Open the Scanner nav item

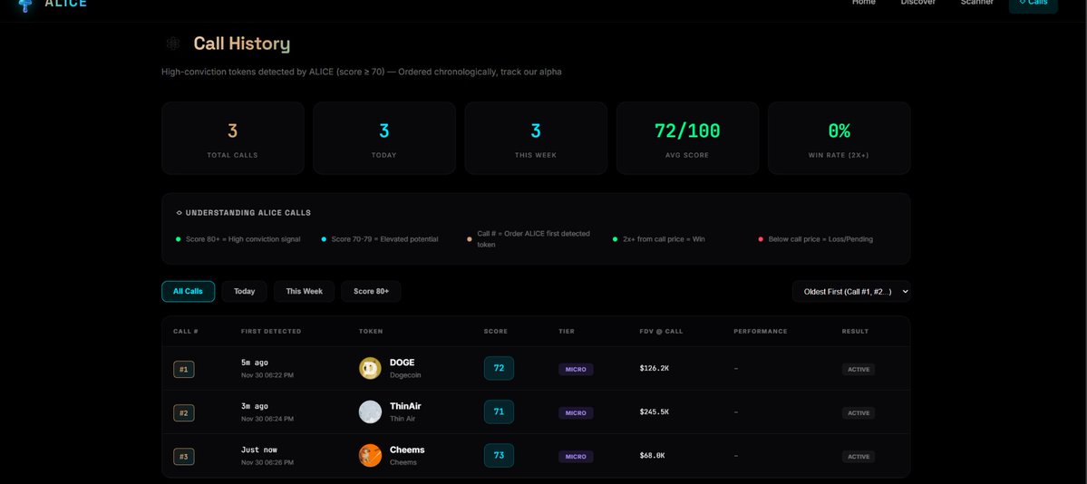tap(976, 3)
